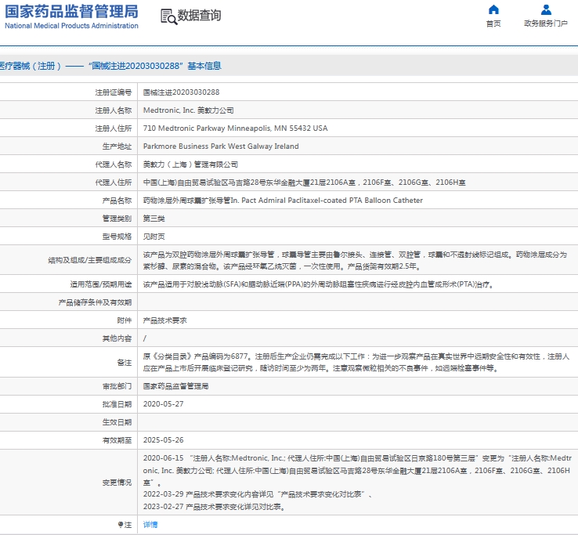
Task: Click the 产品名称 label
Action: (x=117, y=201)
